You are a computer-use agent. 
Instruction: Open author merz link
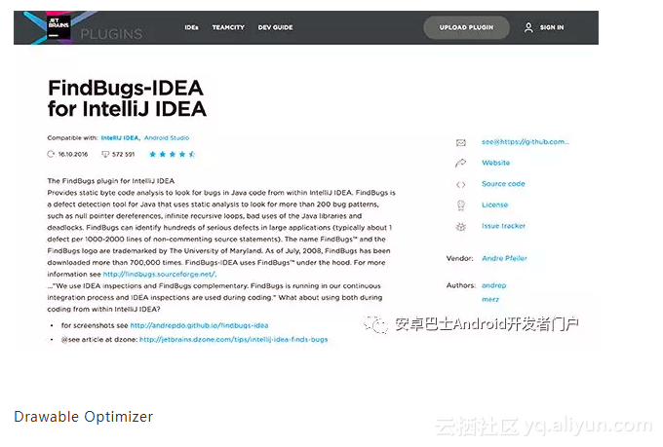(x=490, y=299)
